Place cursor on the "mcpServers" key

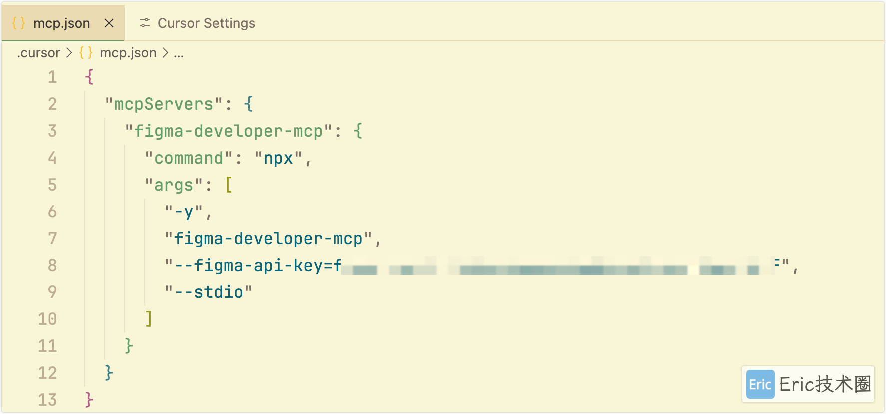pyautogui.click(x=164, y=104)
